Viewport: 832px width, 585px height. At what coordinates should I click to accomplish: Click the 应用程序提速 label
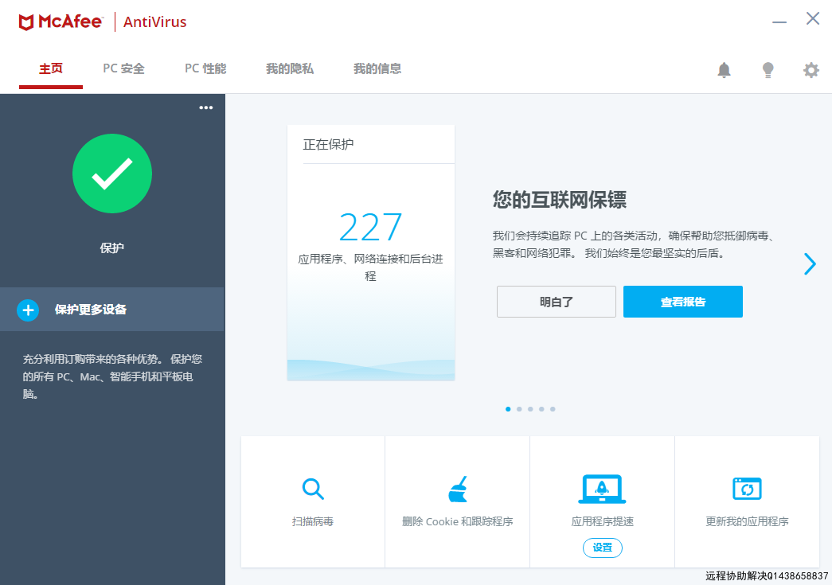click(x=602, y=521)
